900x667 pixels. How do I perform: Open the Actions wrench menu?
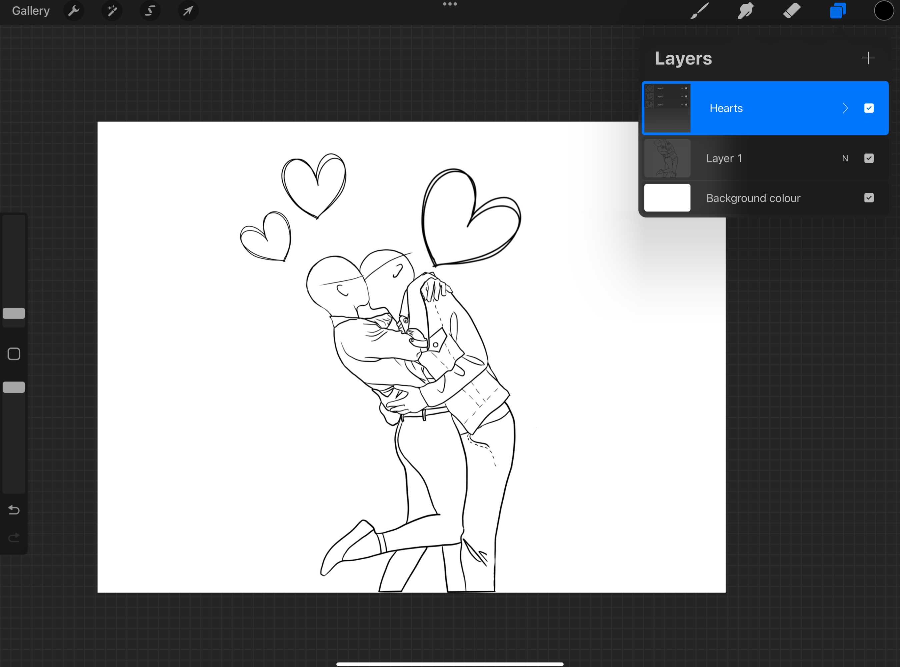(74, 11)
